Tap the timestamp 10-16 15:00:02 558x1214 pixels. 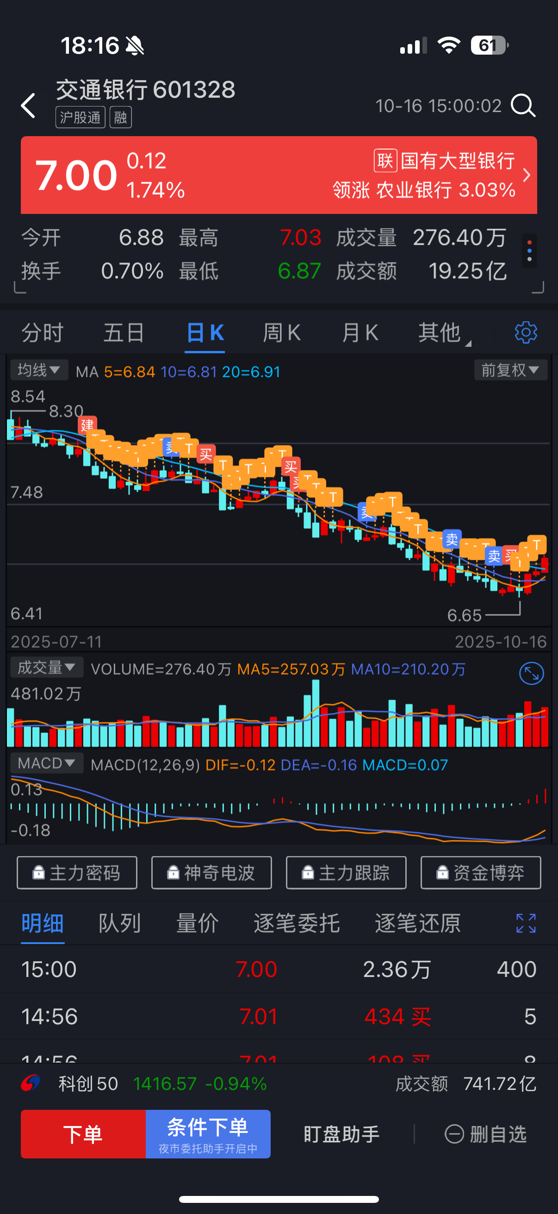click(438, 106)
